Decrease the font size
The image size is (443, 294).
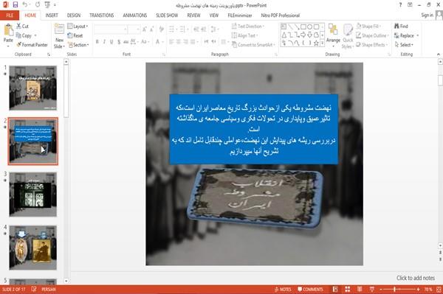tap(151, 29)
